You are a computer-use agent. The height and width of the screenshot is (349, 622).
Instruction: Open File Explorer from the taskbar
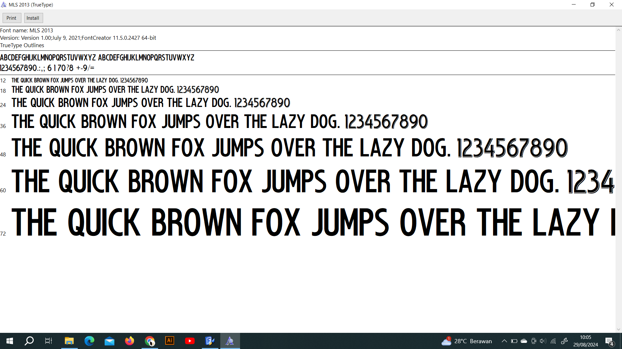(x=69, y=341)
